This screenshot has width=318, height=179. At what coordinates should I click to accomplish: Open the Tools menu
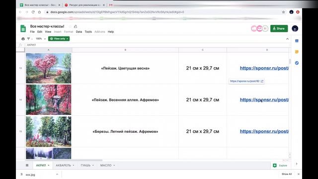[x=88, y=32]
